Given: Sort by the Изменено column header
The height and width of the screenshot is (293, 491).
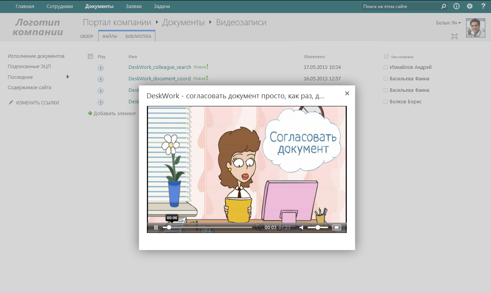Looking at the screenshot, I should (x=315, y=57).
